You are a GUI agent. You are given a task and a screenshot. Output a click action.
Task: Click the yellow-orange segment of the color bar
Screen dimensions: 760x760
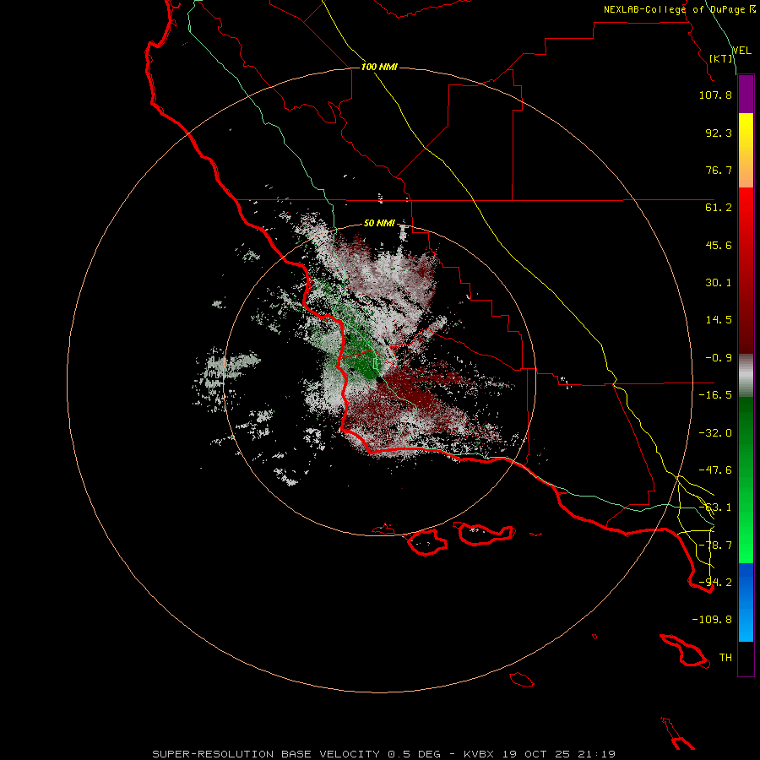point(746,150)
